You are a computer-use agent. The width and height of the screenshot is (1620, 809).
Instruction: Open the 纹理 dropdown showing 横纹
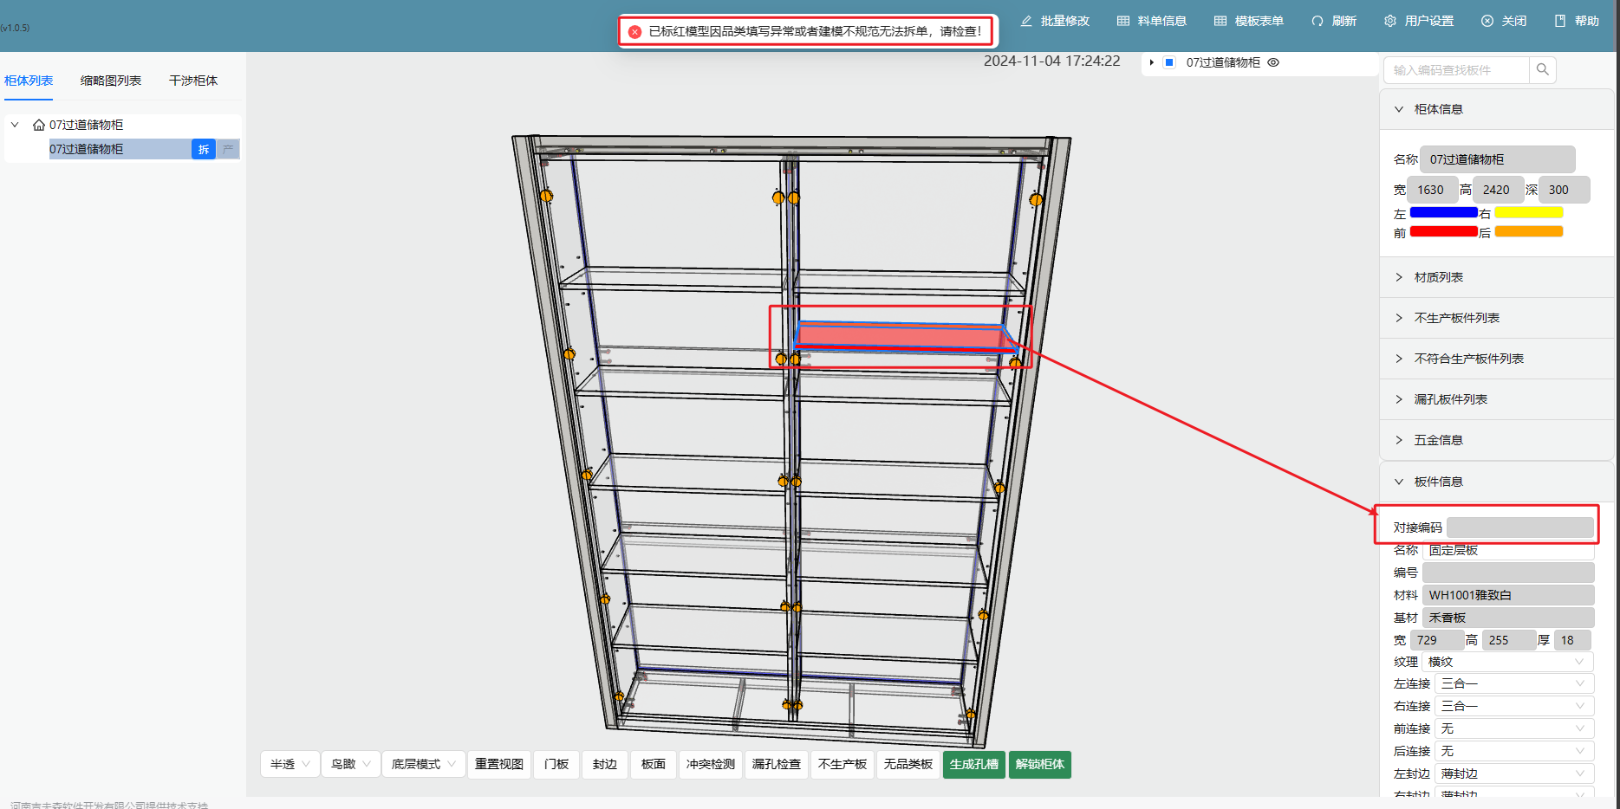tap(1507, 662)
